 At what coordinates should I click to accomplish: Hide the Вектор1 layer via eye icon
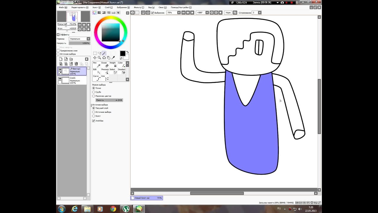point(60,70)
